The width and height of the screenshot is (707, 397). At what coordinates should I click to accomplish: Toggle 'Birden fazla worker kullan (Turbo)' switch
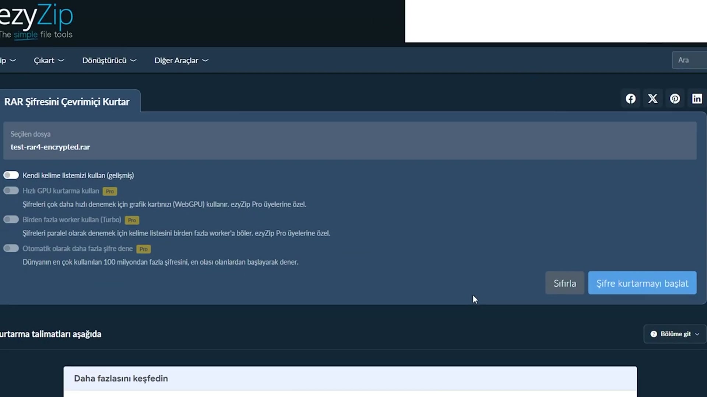point(11,219)
